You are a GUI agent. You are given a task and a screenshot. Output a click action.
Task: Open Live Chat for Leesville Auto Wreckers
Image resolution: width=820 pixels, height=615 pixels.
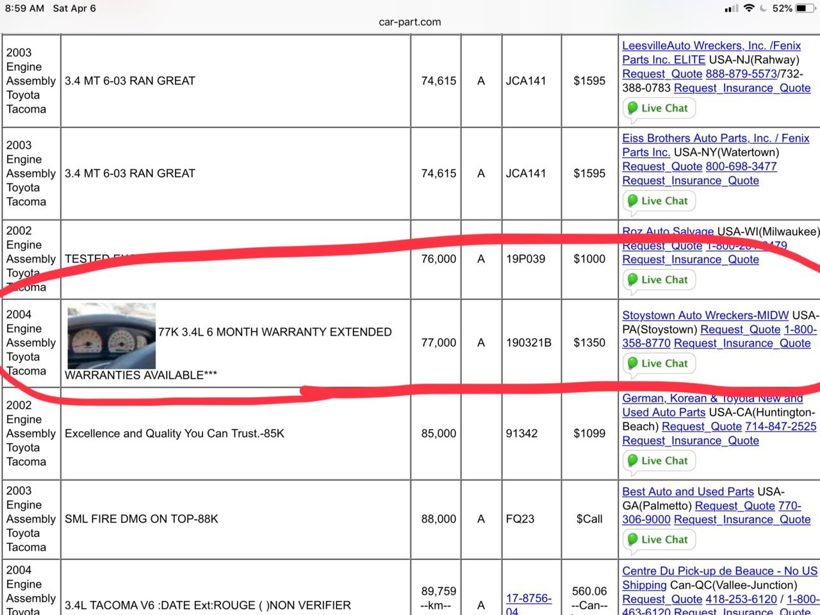coord(659,108)
